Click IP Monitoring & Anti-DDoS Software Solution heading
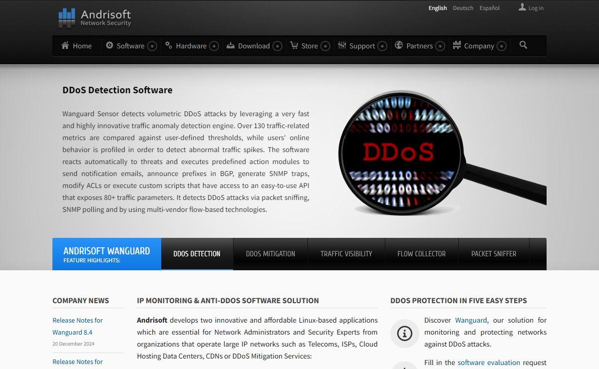 [x=228, y=301]
